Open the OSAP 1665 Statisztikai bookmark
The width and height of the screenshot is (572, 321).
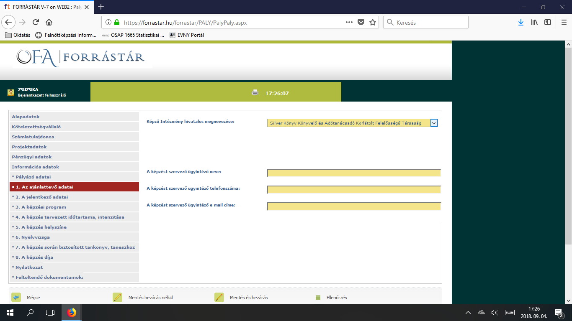pos(133,35)
